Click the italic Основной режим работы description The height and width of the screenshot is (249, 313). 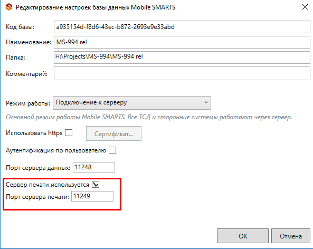click(149, 117)
